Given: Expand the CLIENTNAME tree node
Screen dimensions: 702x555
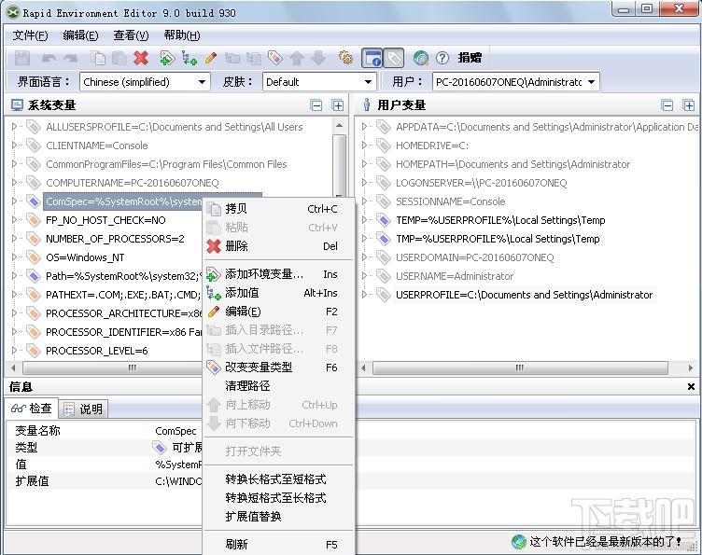Looking at the screenshot, I should [14, 146].
